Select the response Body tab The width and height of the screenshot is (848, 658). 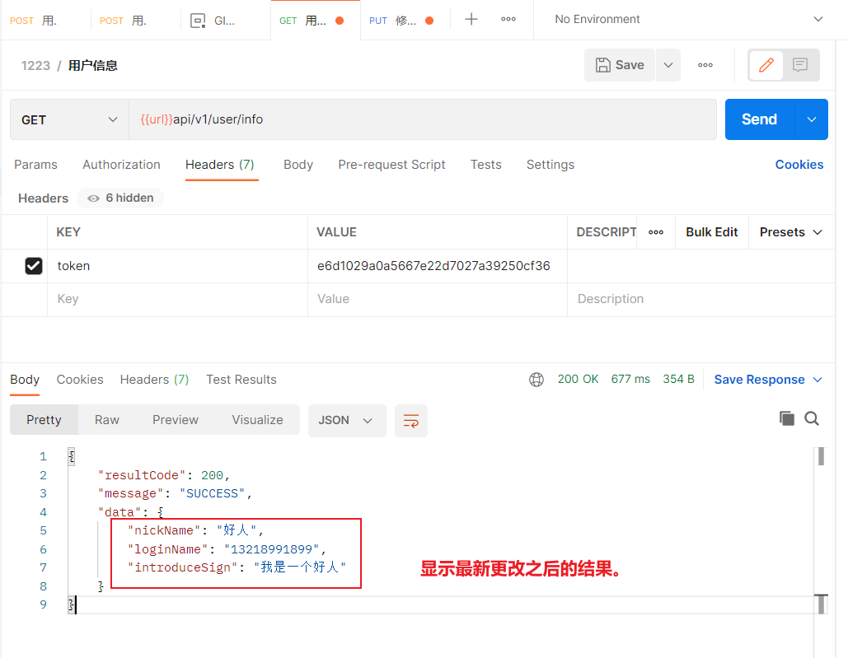click(25, 380)
